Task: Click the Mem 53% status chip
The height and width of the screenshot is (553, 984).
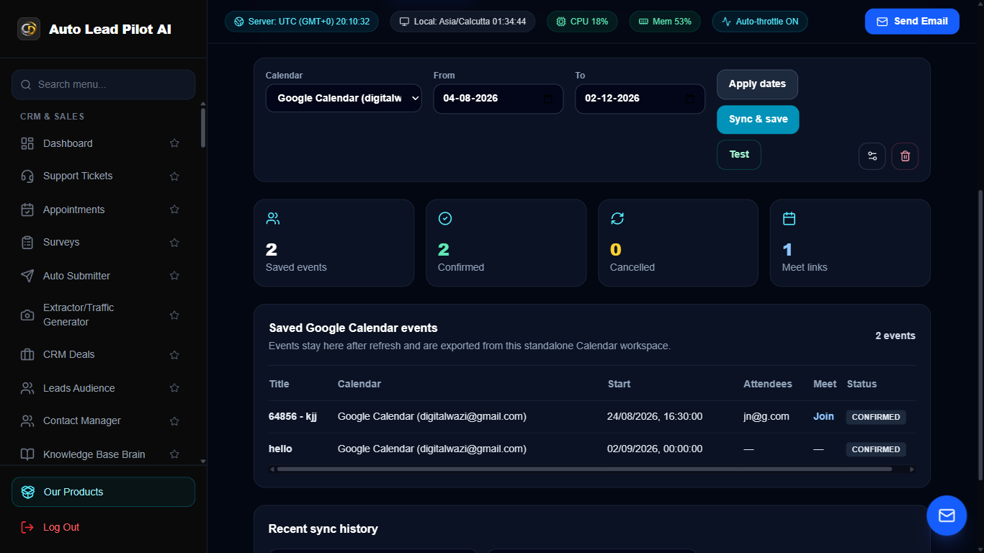Action: [x=665, y=22]
